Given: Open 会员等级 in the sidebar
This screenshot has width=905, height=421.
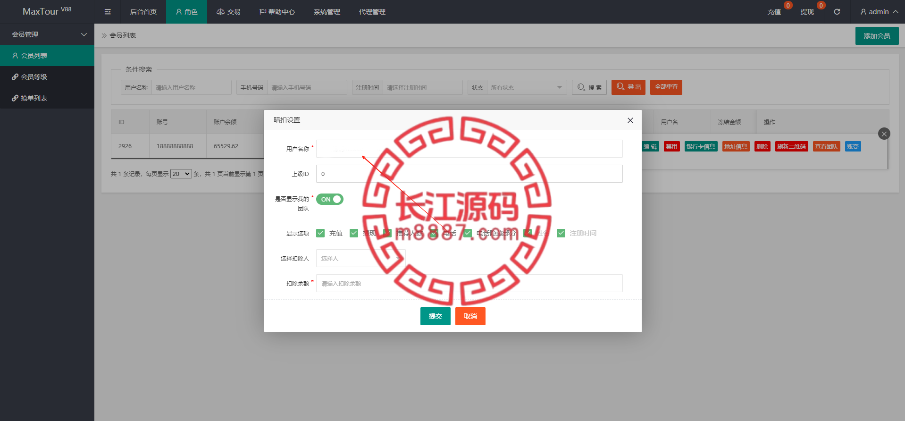Looking at the screenshot, I should click(47, 77).
